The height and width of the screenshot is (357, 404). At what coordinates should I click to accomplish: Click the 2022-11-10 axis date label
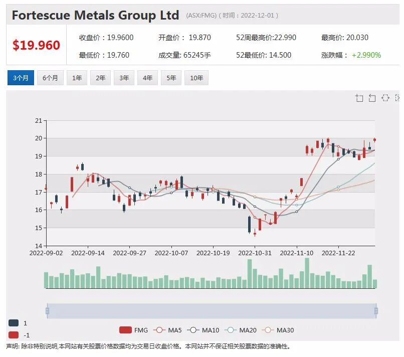pyautogui.click(x=297, y=253)
